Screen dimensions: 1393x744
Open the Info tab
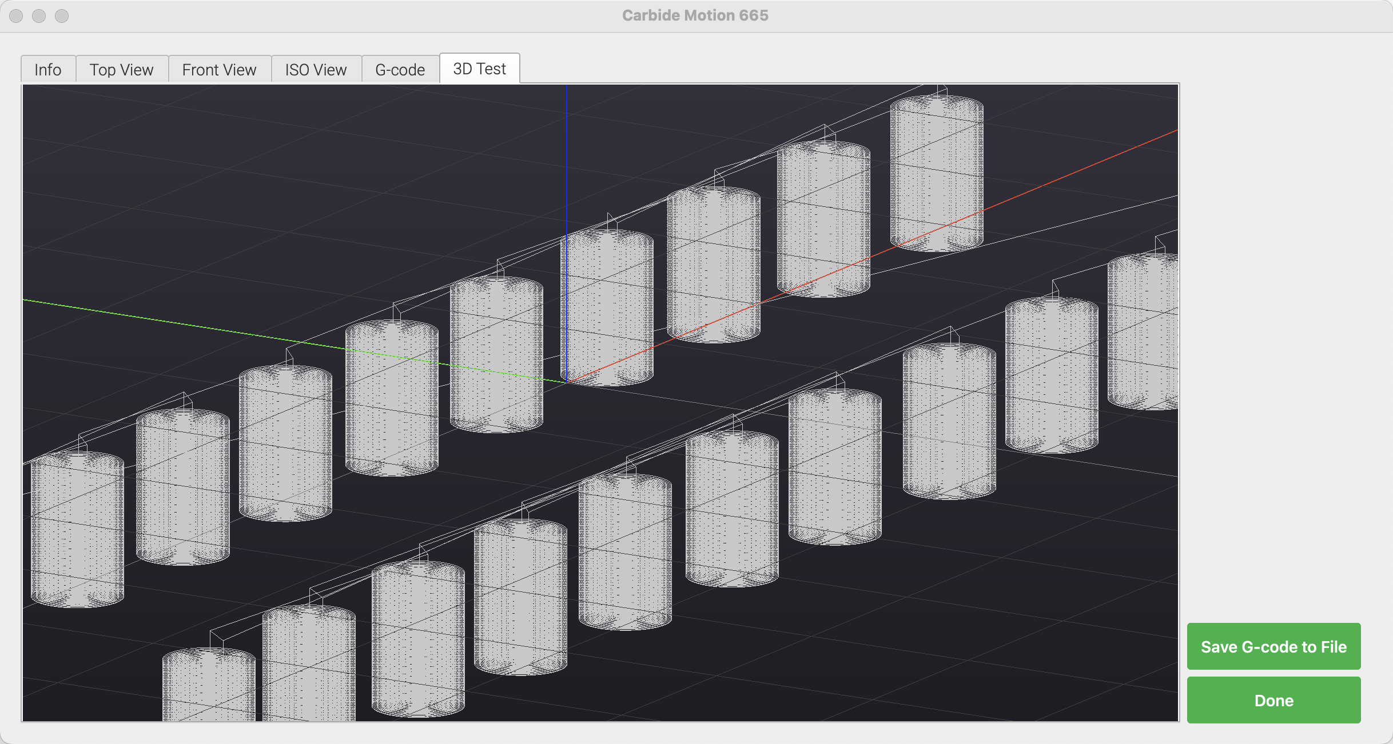tap(48, 70)
